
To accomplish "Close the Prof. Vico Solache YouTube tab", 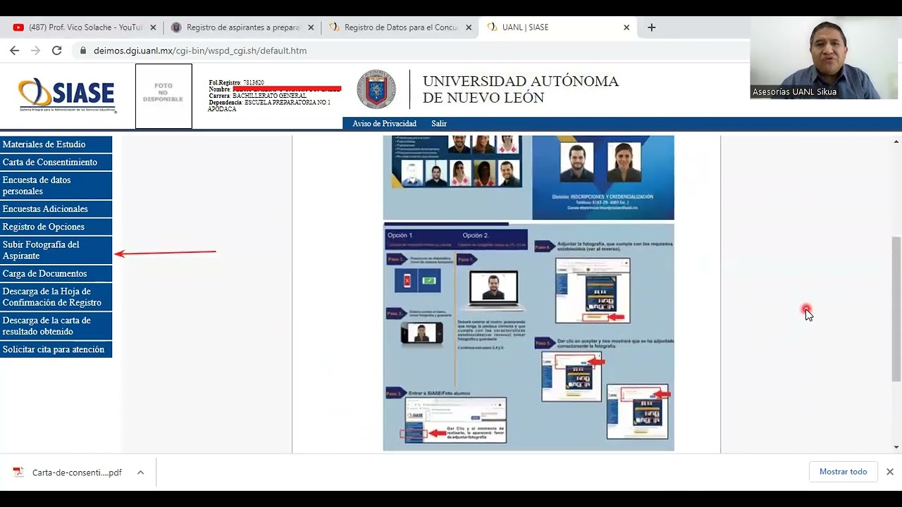I will [x=153, y=27].
